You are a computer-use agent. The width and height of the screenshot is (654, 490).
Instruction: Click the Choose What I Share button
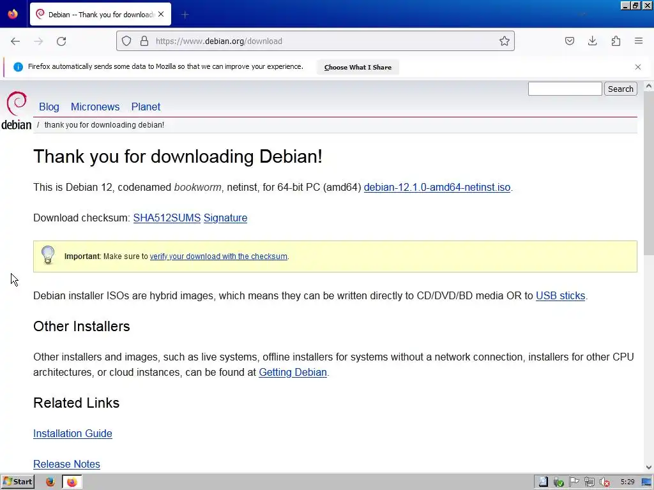click(x=358, y=67)
